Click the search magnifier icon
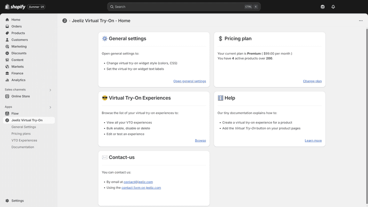Image resolution: width=368 pixels, height=207 pixels. pos(112,7)
